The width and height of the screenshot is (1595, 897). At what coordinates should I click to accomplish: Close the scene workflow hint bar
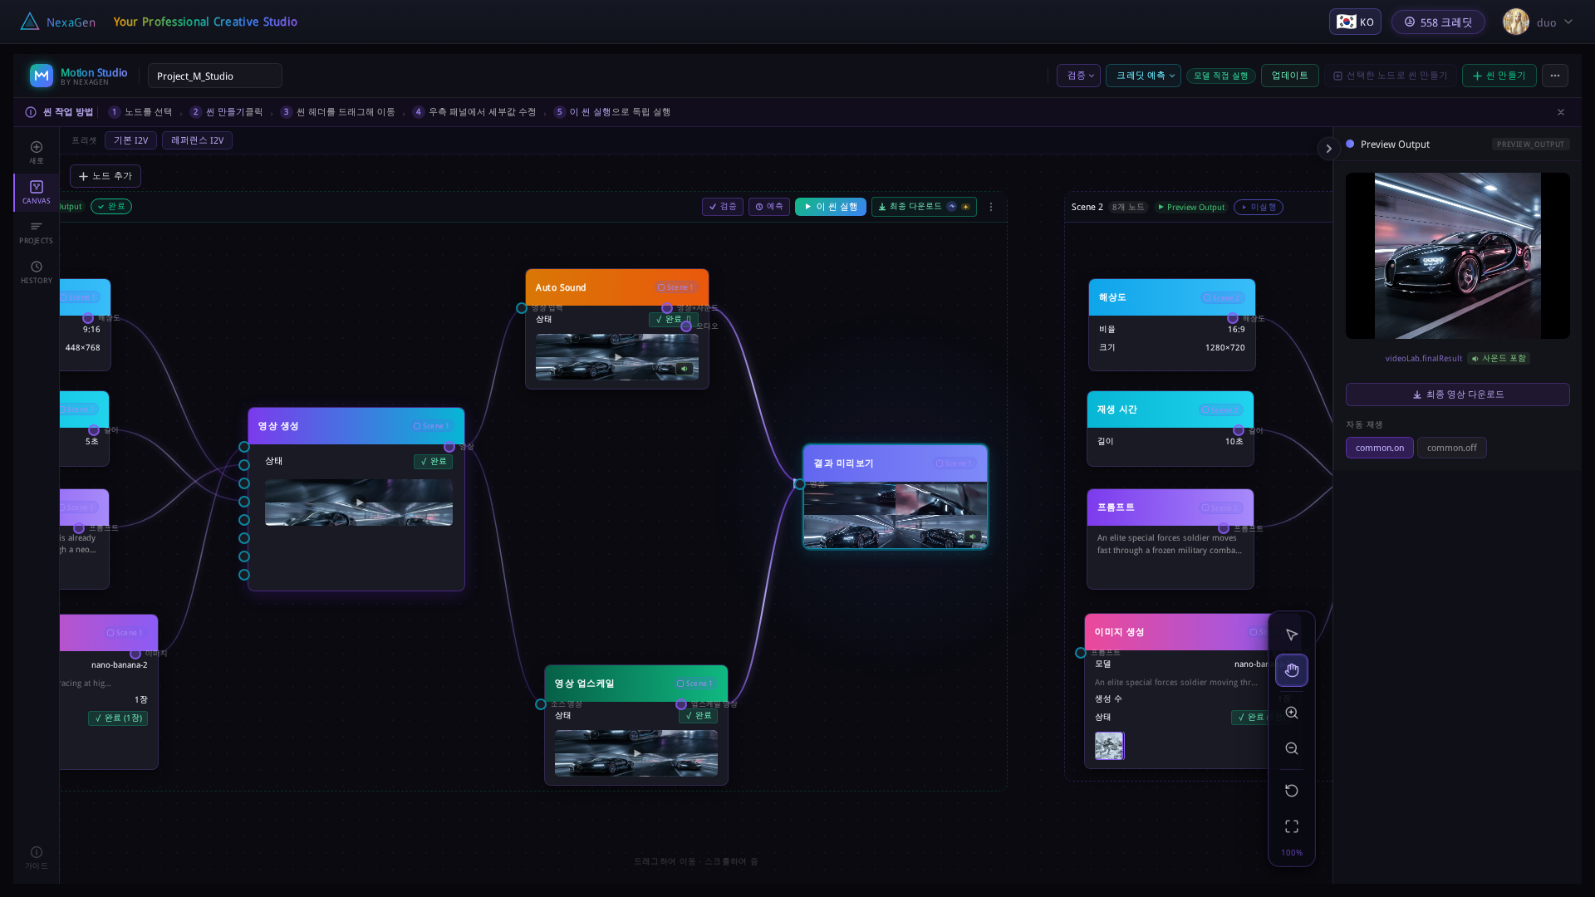[1561, 112]
